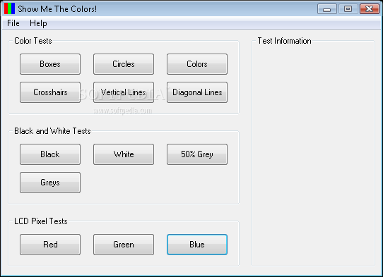Image resolution: width=383 pixels, height=277 pixels.
Task: Launch the Colors test
Action: pos(197,64)
